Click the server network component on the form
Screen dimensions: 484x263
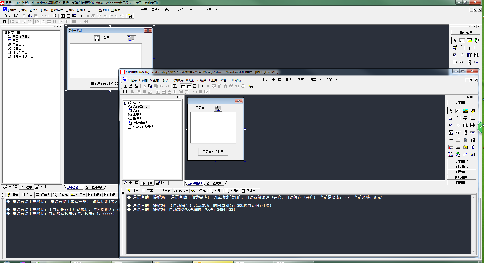pyautogui.click(x=218, y=108)
